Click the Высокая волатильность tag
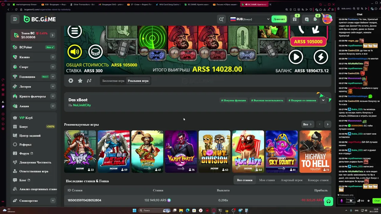The height and width of the screenshot is (214, 381). pyautogui.click(x=267, y=100)
